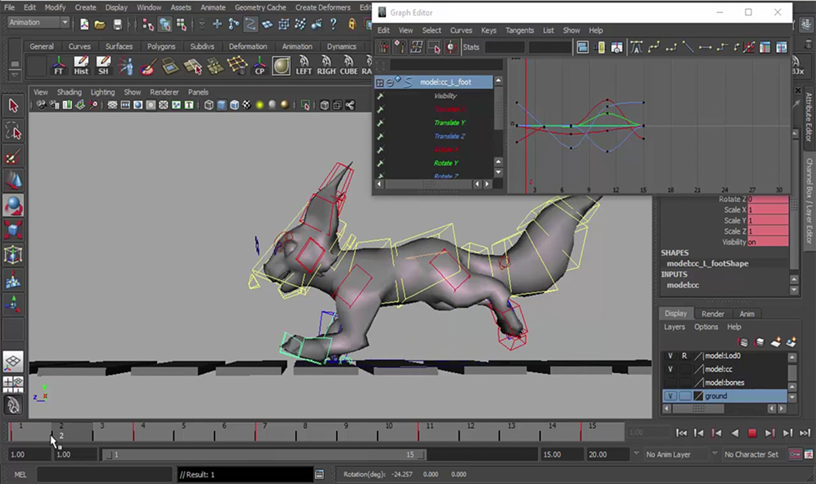Click the linear tangents icon in Graph Editor
The width and height of the screenshot is (816, 484).
tap(688, 48)
